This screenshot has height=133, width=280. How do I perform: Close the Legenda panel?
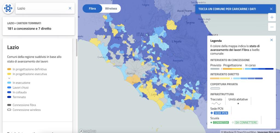point(272,40)
